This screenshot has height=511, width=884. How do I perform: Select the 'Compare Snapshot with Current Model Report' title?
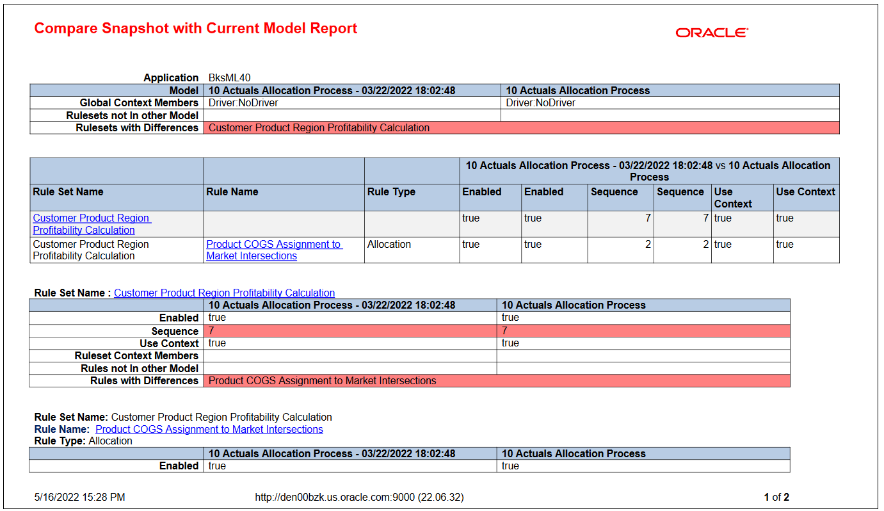196,28
